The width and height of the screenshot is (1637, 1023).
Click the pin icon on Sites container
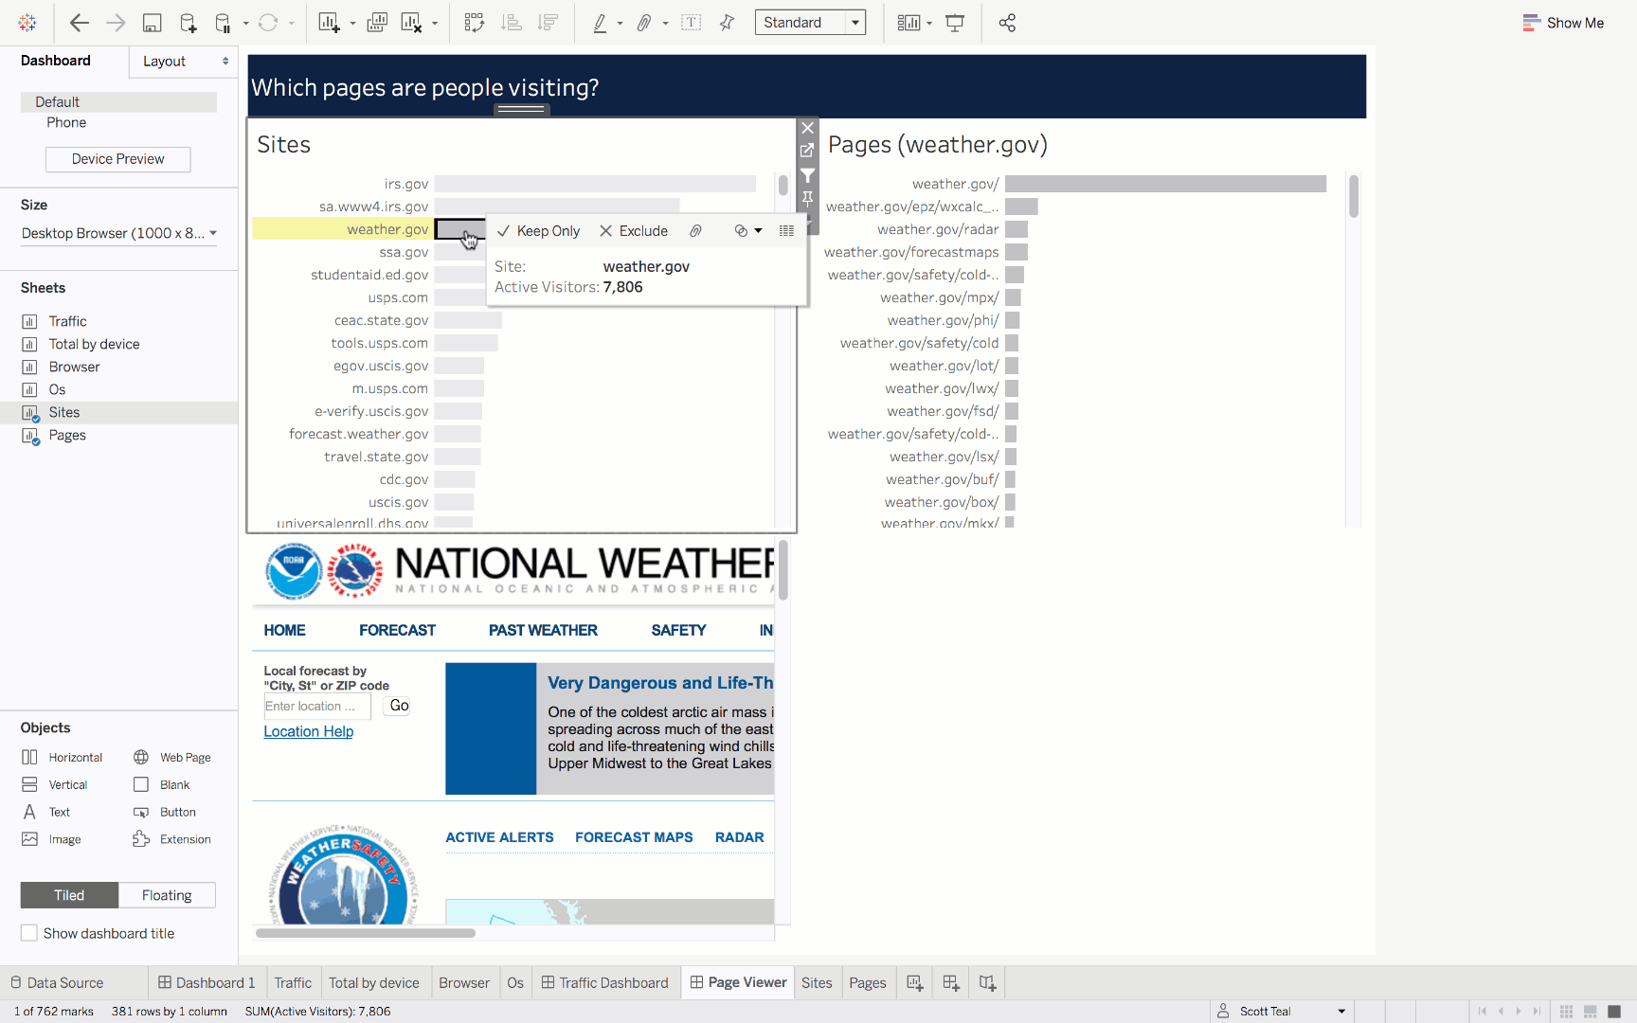click(x=807, y=198)
